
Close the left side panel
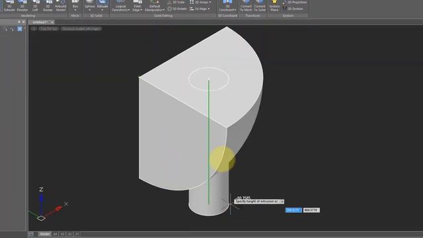coord(24,22)
